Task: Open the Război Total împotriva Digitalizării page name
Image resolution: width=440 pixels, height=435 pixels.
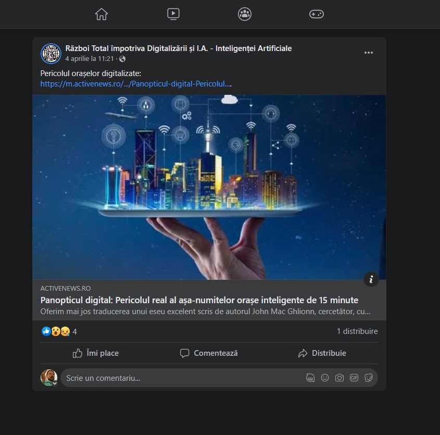Action: [x=179, y=48]
